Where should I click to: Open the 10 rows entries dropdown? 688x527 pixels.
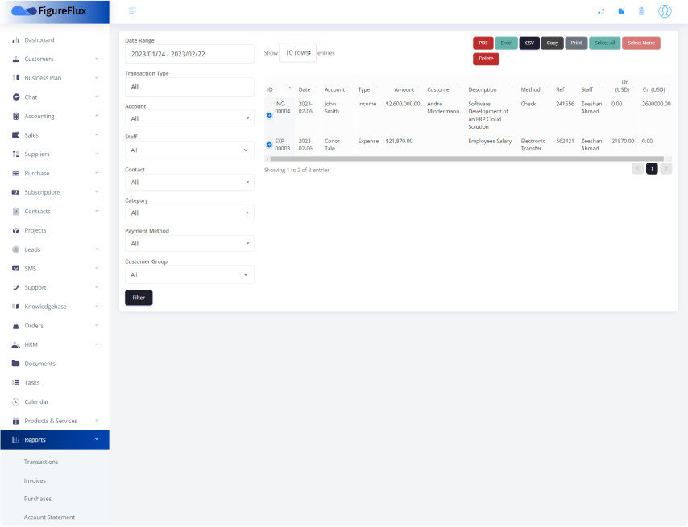tap(297, 53)
